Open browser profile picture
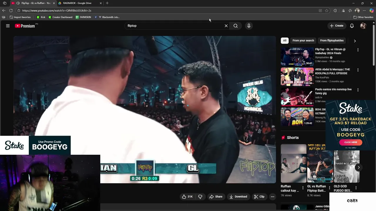 pyautogui.click(x=357, y=11)
